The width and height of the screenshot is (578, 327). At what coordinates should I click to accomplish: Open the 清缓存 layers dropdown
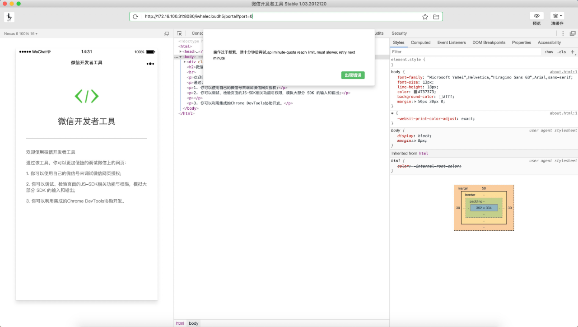pyautogui.click(x=557, y=16)
